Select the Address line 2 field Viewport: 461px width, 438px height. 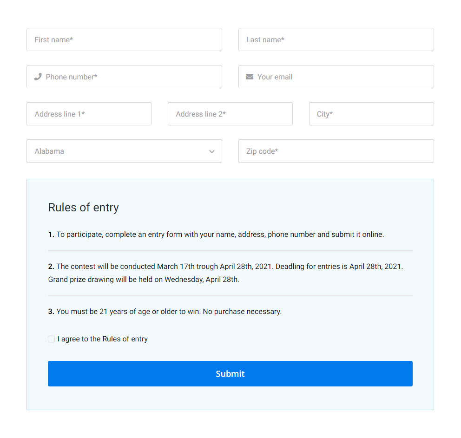[230, 114]
